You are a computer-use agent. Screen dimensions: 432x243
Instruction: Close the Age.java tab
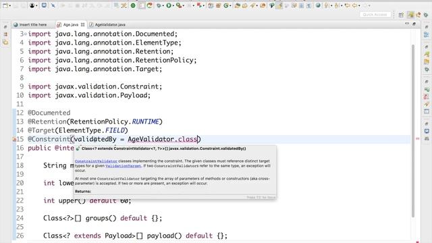coord(82,25)
